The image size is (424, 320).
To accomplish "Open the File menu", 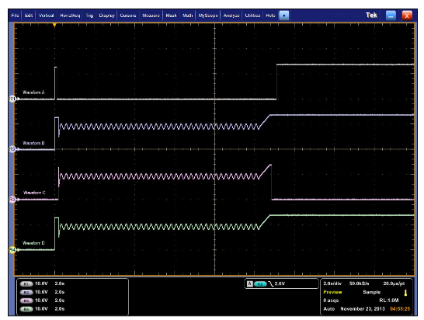I will (16, 16).
